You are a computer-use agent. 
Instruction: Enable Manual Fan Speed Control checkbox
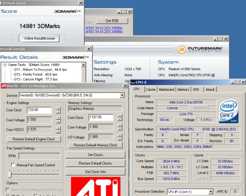tap(13, 165)
